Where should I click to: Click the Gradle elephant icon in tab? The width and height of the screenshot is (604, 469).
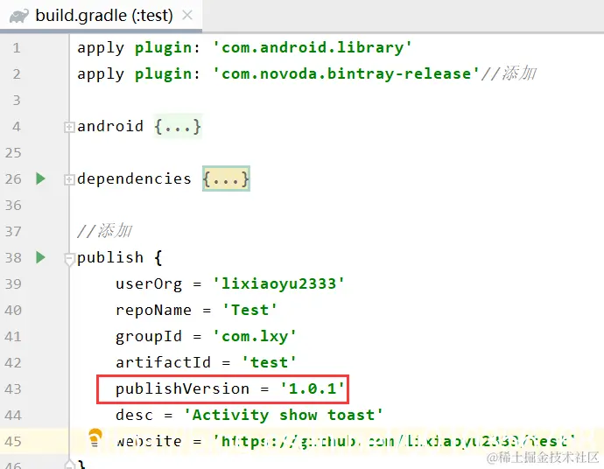pos(19,17)
